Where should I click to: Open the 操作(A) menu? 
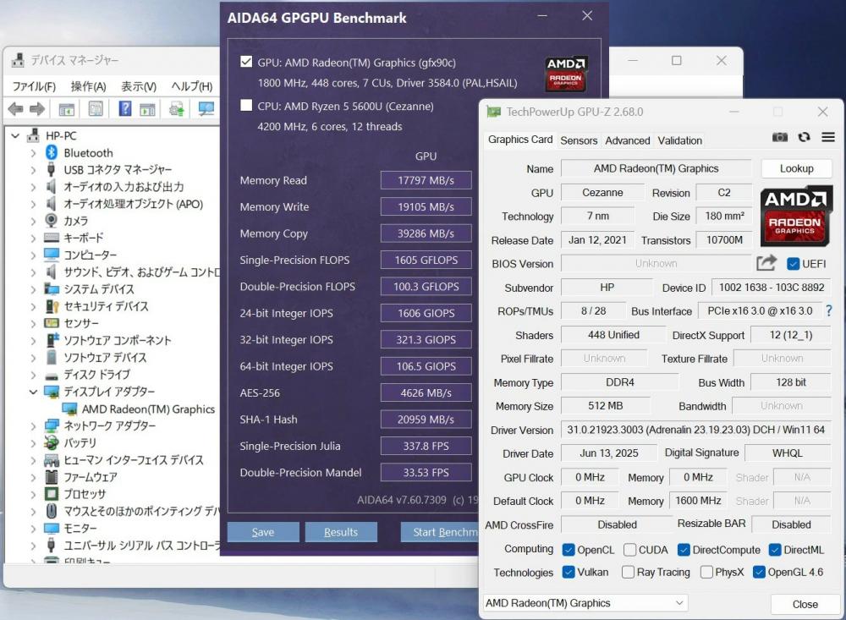click(89, 86)
